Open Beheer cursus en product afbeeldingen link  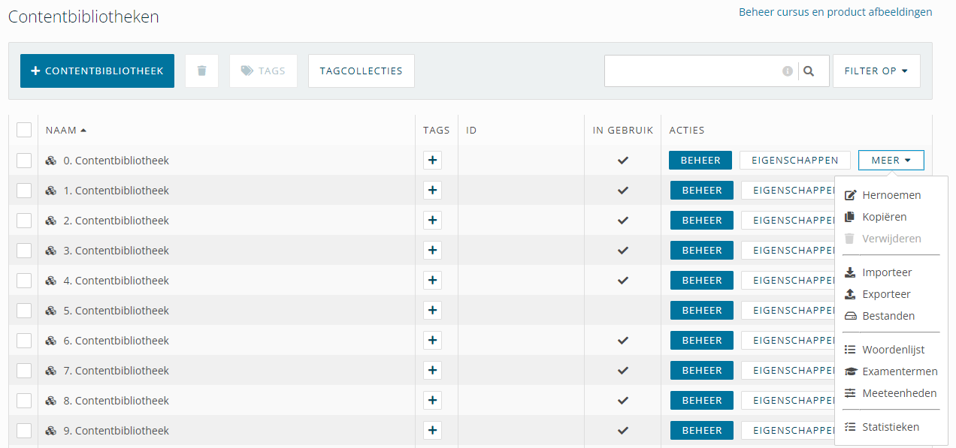pyautogui.click(x=836, y=12)
